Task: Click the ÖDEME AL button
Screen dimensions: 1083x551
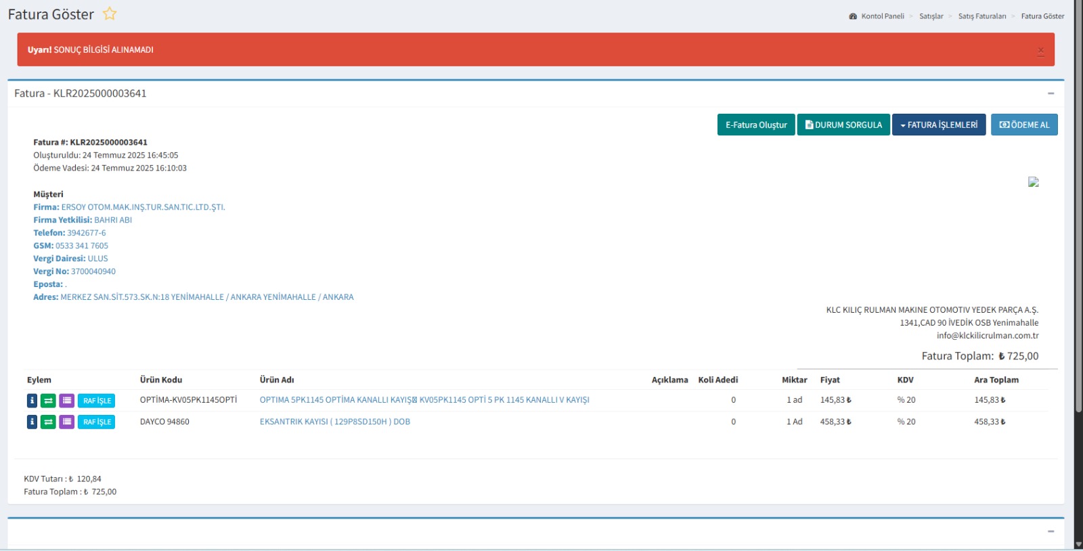Action: point(1023,125)
